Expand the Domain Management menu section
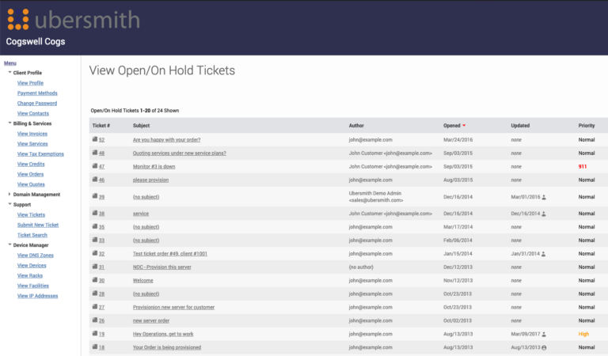The image size is (608, 356). [x=9, y=194]
